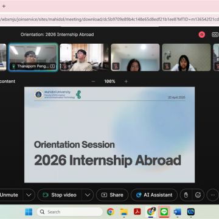Select video tile of man in beige sweater
The height and width of the screenshot is (219, 219).
pyautogui.click(x=84, y=57)
